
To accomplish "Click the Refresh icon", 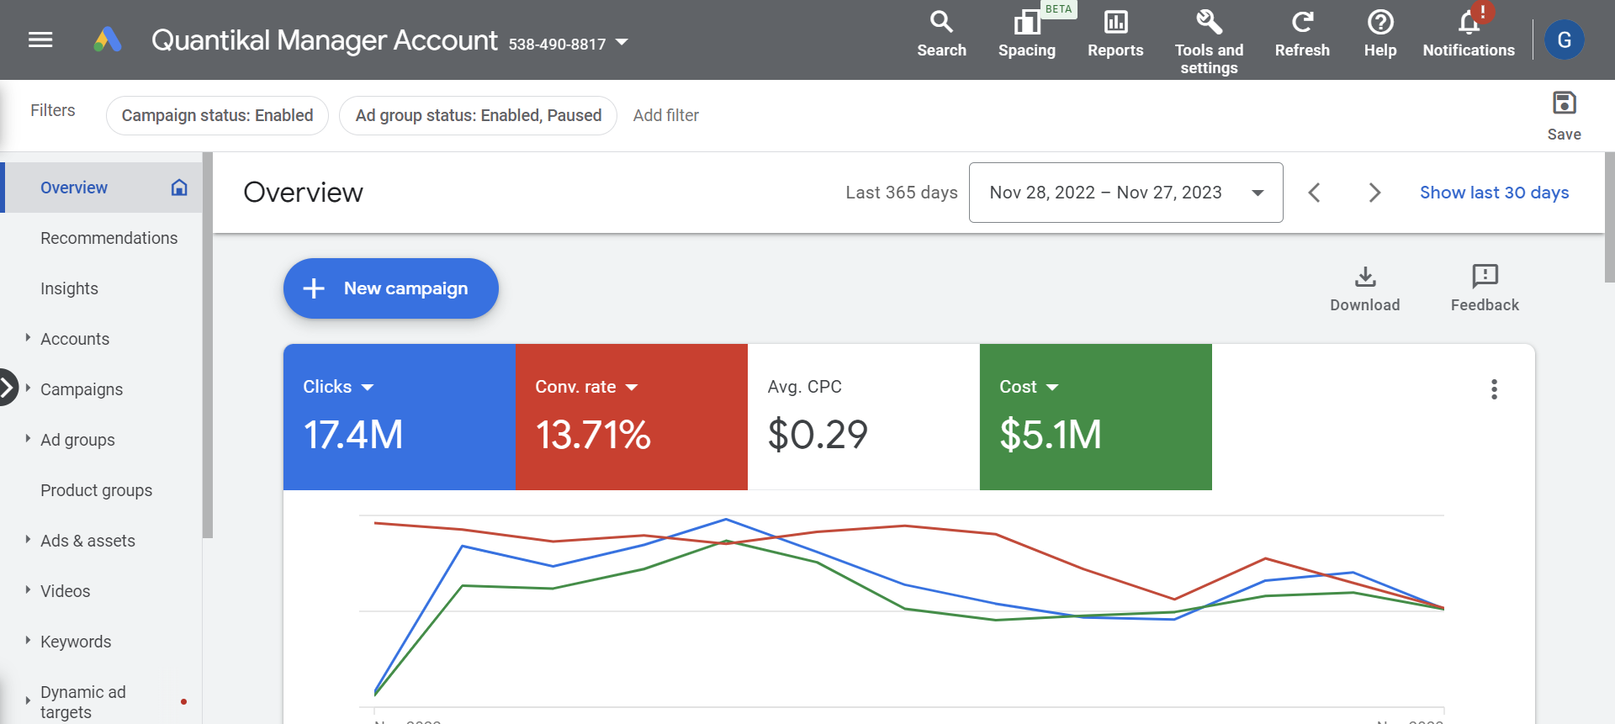I will [x=1302, y=23].
